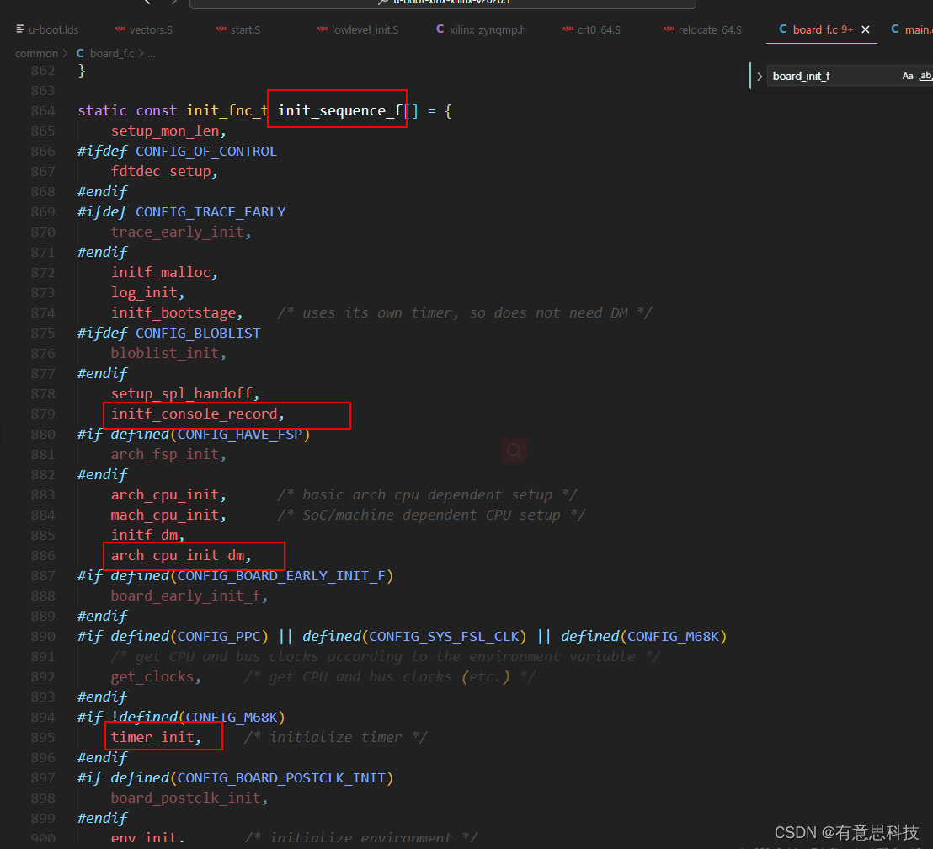
Task: Click the ASM icon on crt0_64.S tab
Action: pyautogui.click(x=569, y=29)
